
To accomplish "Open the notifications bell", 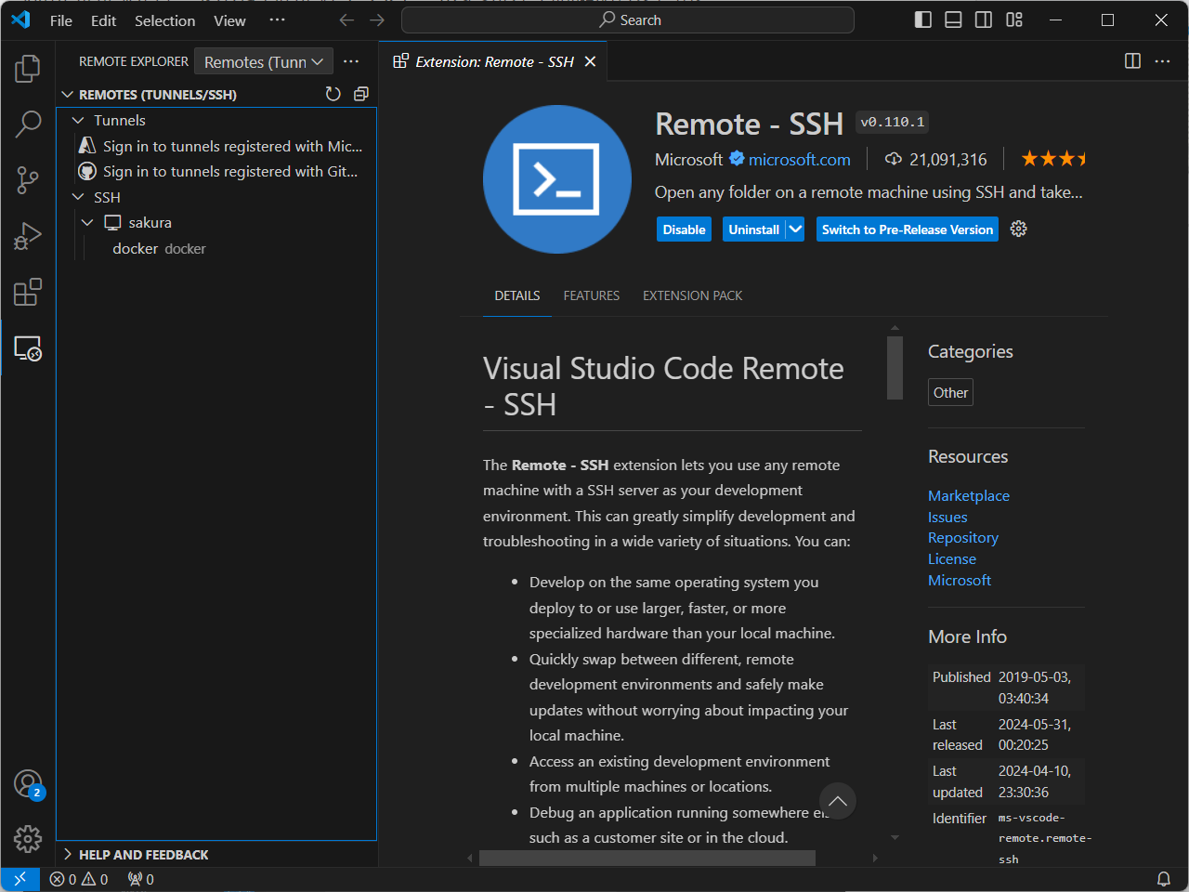I will point(1163,879).
